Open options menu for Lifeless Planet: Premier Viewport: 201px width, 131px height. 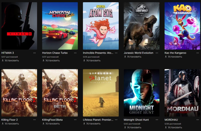click(x=116, y=120)
